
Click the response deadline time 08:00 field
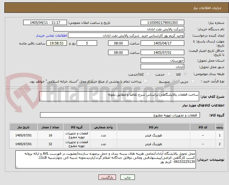tap(118, 43)
